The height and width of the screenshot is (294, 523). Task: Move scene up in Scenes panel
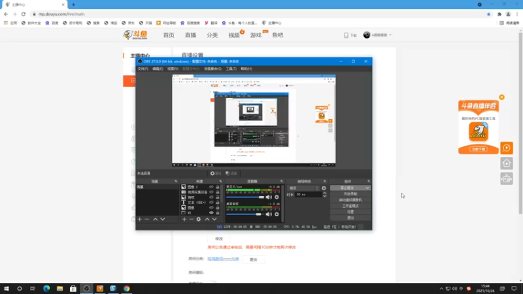156,219
